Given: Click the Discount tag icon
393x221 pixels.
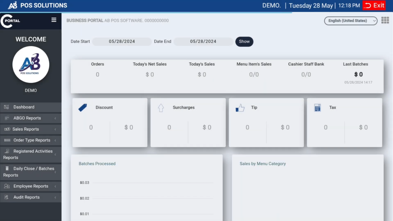Looking at the screenshot, I should [83, 108].
